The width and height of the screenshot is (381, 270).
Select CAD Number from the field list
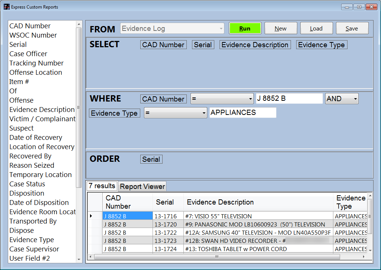click(x=30, y=26)
